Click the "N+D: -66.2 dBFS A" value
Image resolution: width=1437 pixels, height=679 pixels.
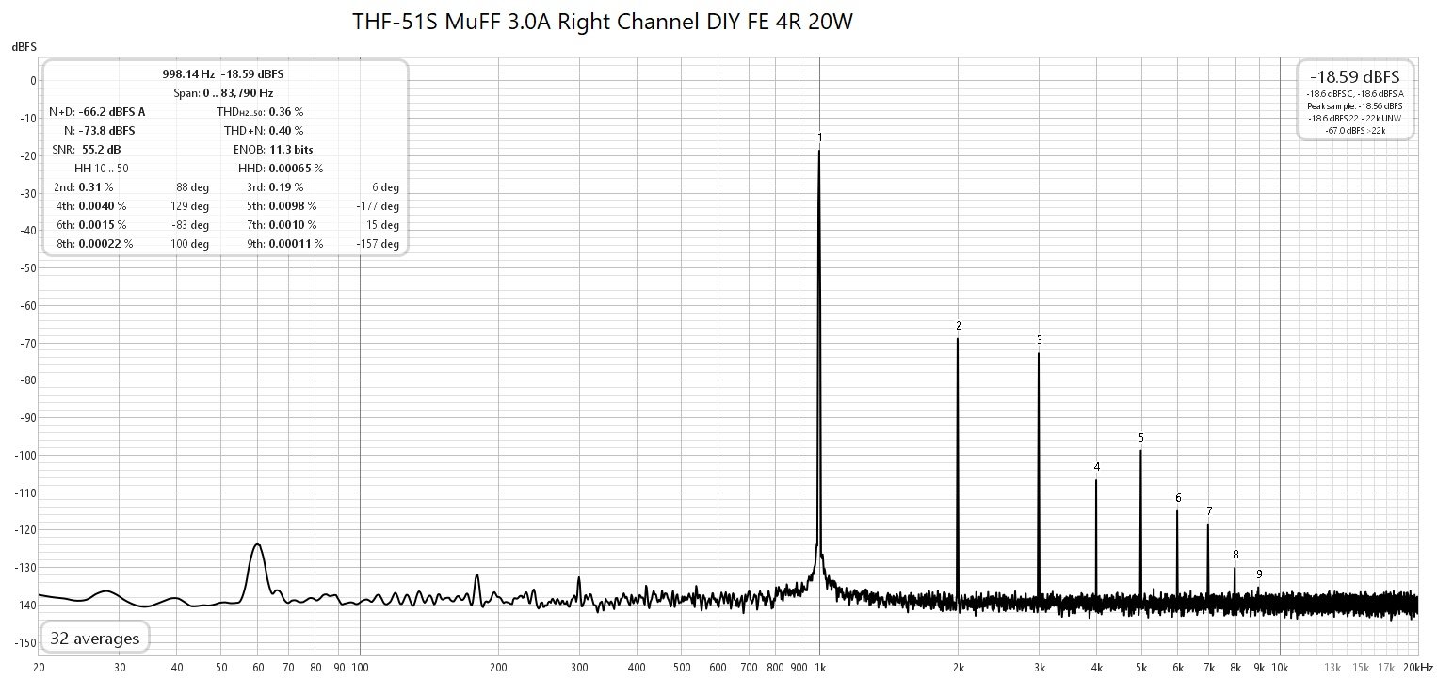click(97, 111)
